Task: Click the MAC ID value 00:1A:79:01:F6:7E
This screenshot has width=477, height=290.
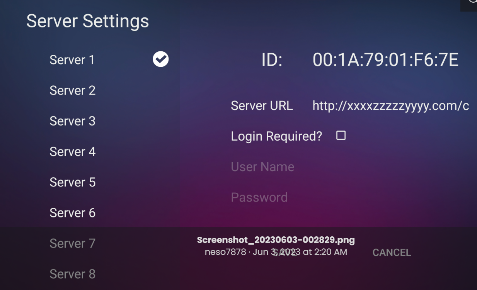Action: (x=385, y=60)
